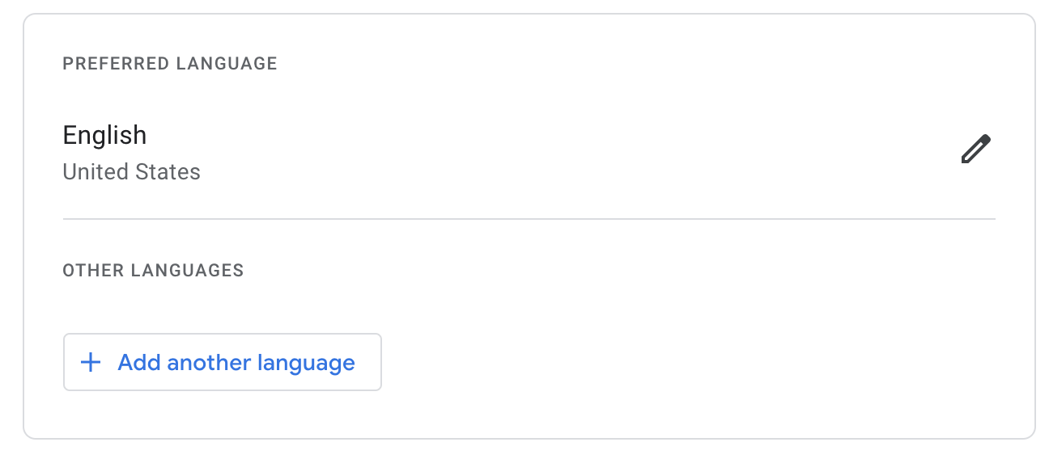Select the word English
This screenshot has height=459, width=1049.
(x=104, y=135)
